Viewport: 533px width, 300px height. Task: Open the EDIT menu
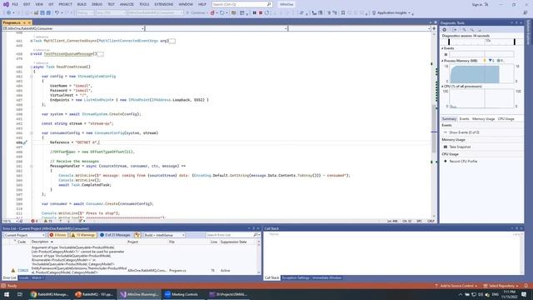click(x=27, y=4)
